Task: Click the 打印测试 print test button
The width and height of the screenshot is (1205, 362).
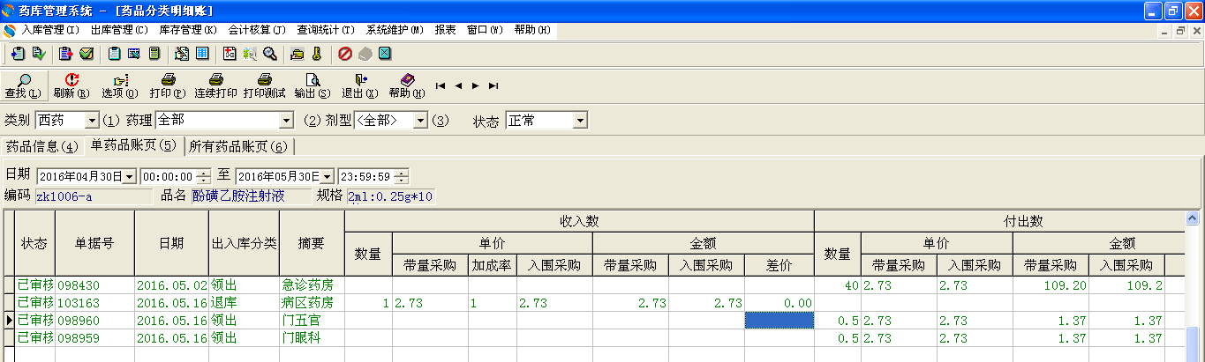Action: tap(264, 85)
